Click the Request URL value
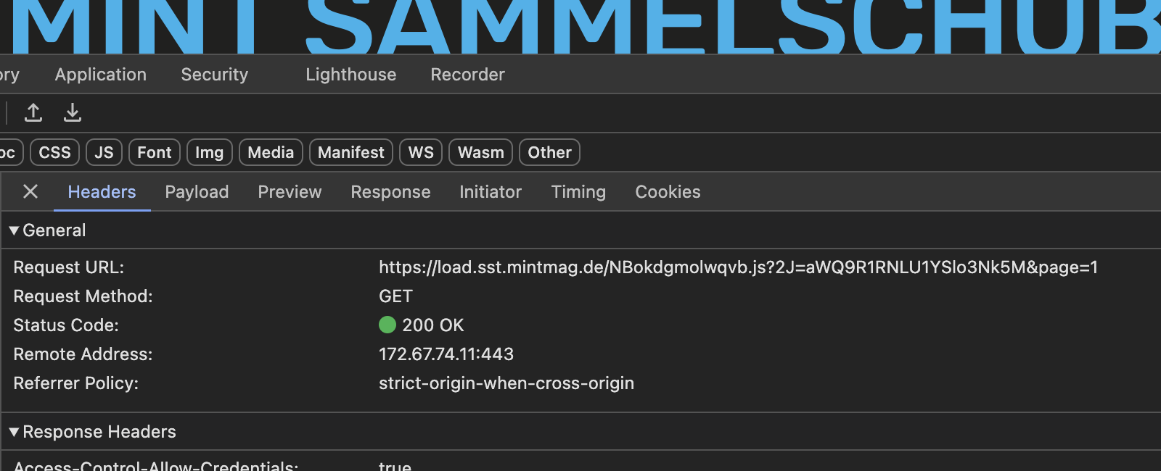The image size is (1161, 471). point(738,267)
